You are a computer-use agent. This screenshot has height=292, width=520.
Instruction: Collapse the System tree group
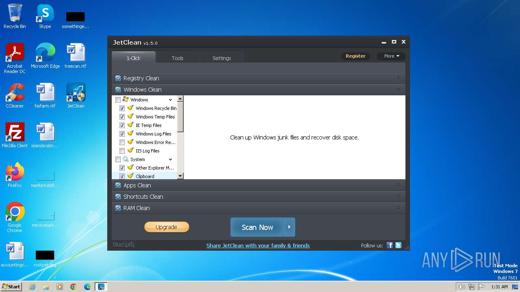[171, 159]
